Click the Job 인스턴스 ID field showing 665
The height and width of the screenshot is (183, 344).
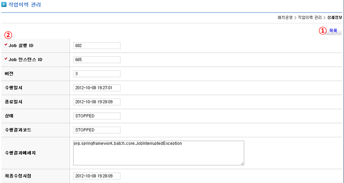tap(97, 60)
